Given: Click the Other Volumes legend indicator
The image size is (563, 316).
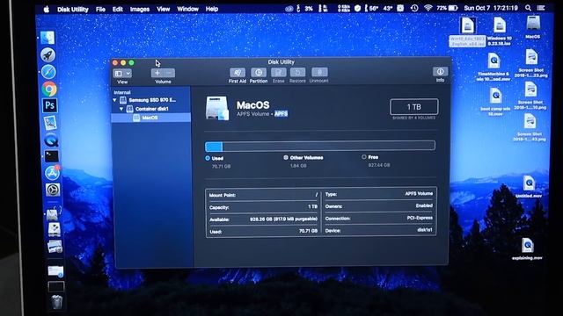Looking at the screenshot, I should (x=286, y=157).
